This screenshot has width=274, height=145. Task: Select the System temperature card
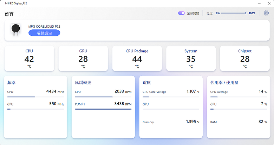click(191, 58)
